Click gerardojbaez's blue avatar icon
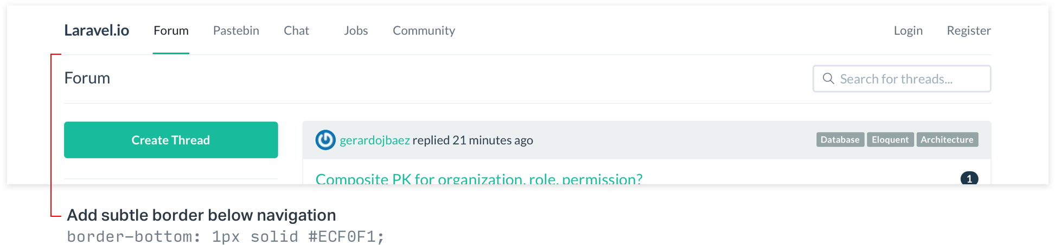The image size is (1055, 245). tap(325, 140)
